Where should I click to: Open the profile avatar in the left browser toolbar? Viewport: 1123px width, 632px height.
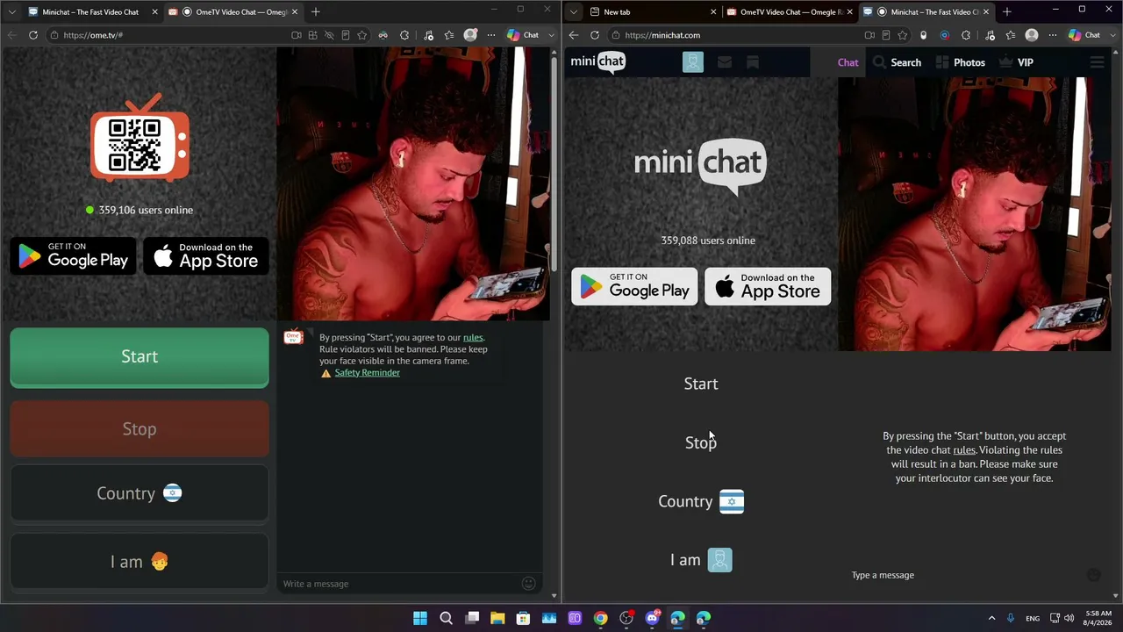(x=471, y=35)
